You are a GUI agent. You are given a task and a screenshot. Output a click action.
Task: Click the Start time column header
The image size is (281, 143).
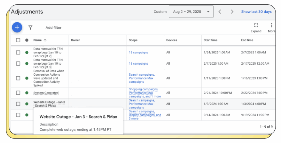[210, 40]
